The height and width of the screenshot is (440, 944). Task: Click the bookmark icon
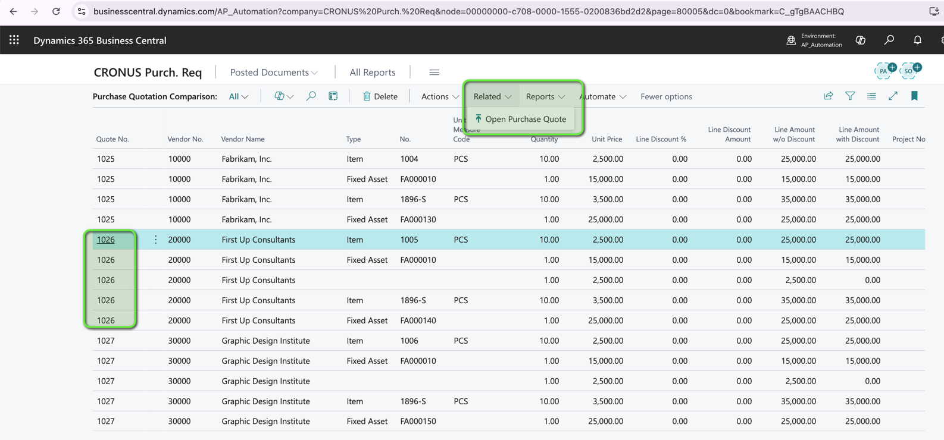tap(914, 96)
